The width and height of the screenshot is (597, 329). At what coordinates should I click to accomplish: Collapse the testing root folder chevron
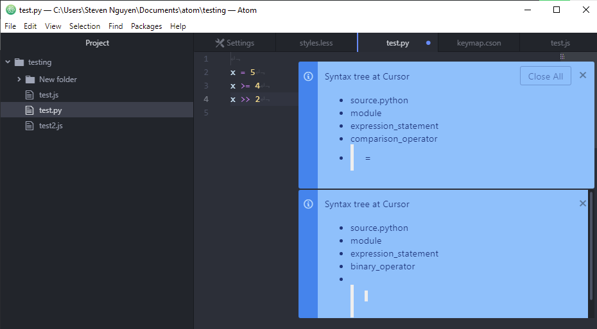(8, 62)
